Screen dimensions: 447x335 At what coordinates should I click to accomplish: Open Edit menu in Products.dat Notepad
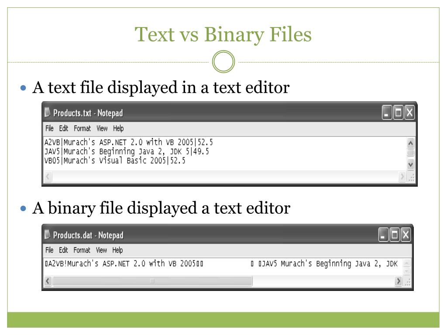[x=63, y=250]
